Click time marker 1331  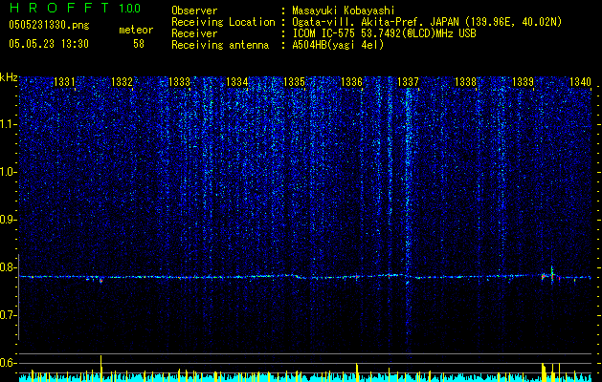pos(64,81)
